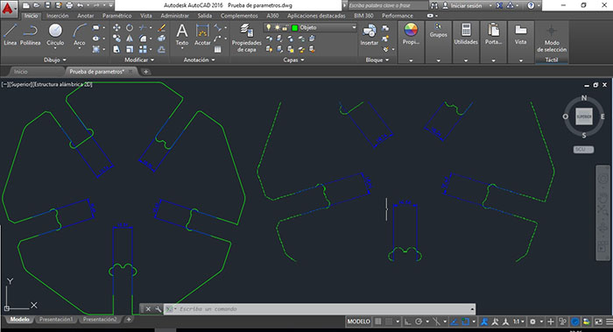613x332 pixels.
Task: Expand the Modificar panel options
Action: click(139, 60)
